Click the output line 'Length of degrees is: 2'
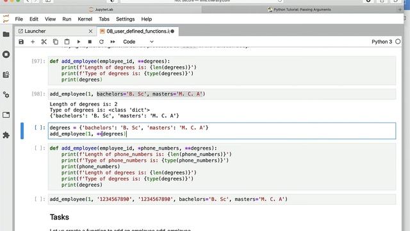Screen dimensions: 410x231 click(83, 104)
